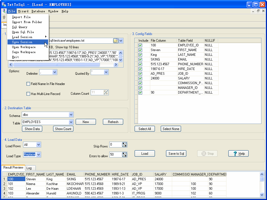Click the Refresh button

[113, 122]
